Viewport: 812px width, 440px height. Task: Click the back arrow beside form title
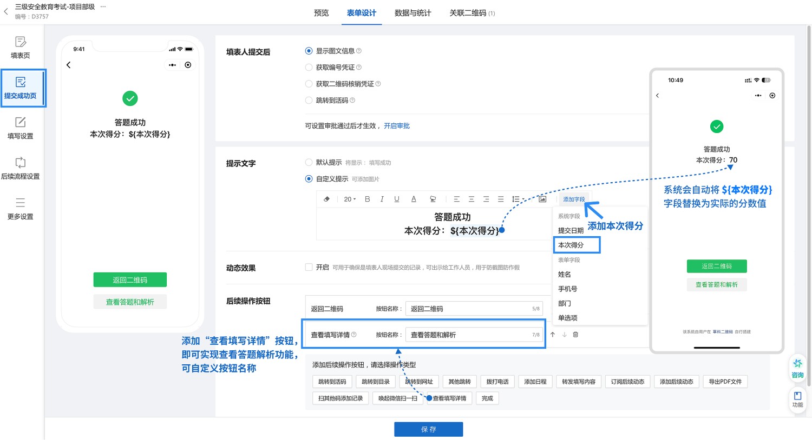click(6, 11)
